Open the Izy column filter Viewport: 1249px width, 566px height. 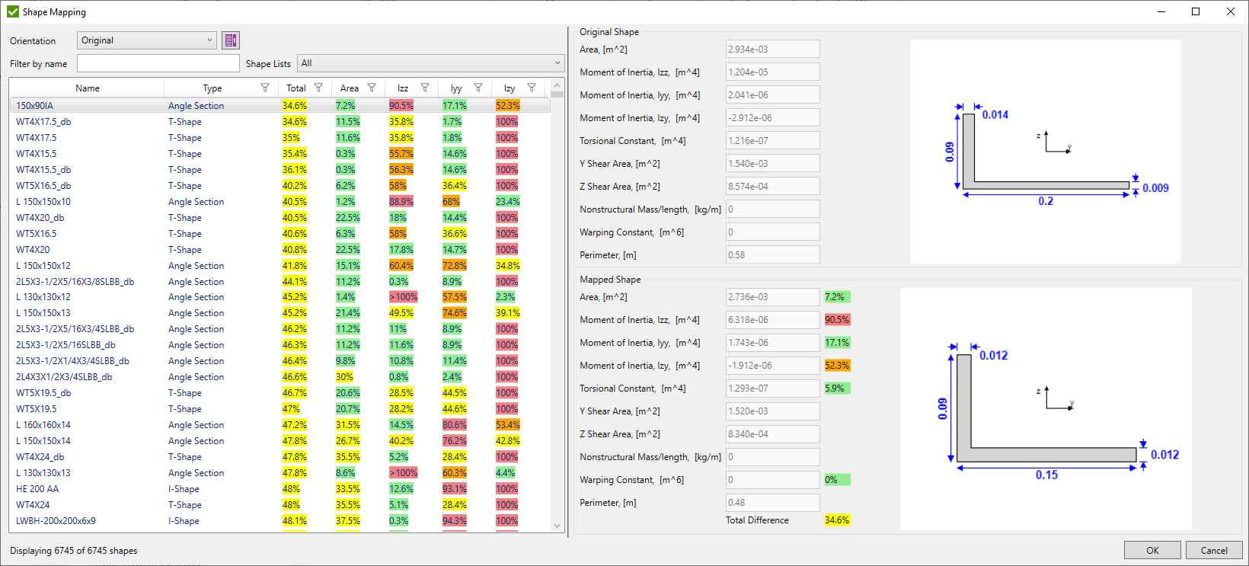coord(532,88)
